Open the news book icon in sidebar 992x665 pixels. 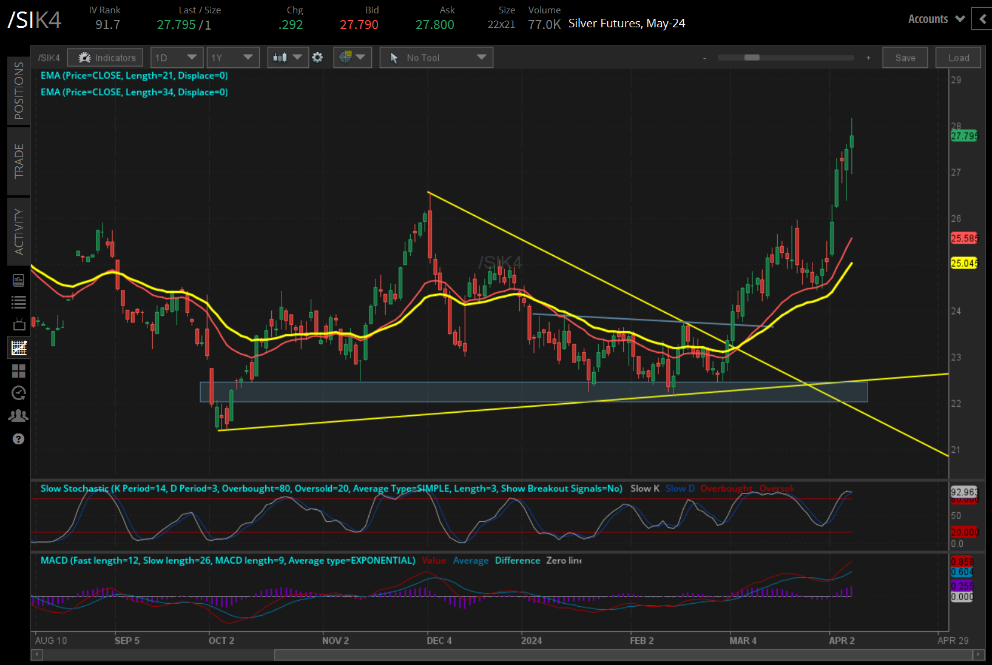(19, 280)
